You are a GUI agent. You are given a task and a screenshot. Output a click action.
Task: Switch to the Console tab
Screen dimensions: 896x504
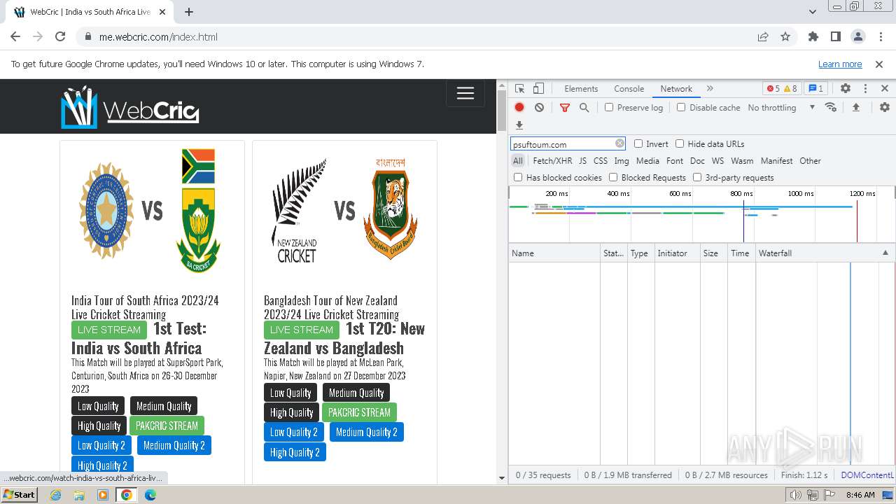pos(629,89)
